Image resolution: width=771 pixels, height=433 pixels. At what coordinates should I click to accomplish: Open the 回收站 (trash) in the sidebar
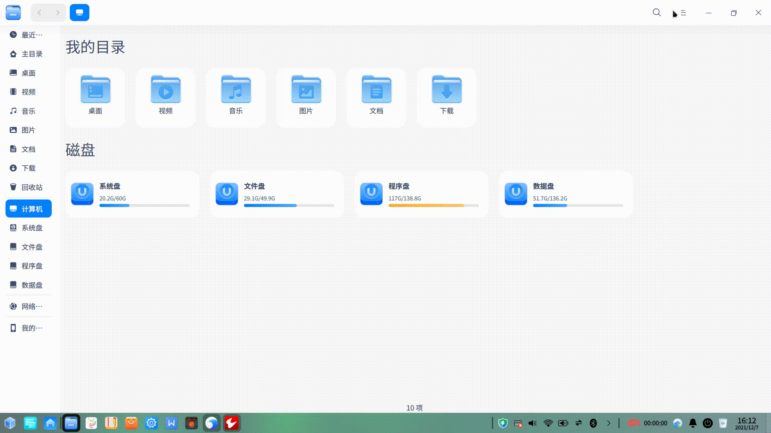pos(28,187)
